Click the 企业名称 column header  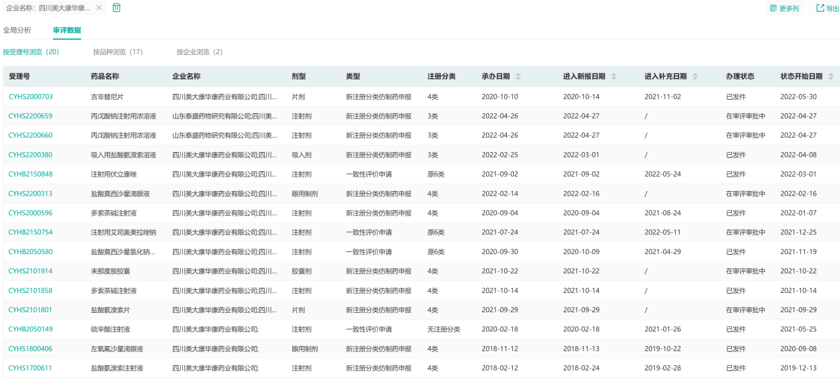coord(186,77)
